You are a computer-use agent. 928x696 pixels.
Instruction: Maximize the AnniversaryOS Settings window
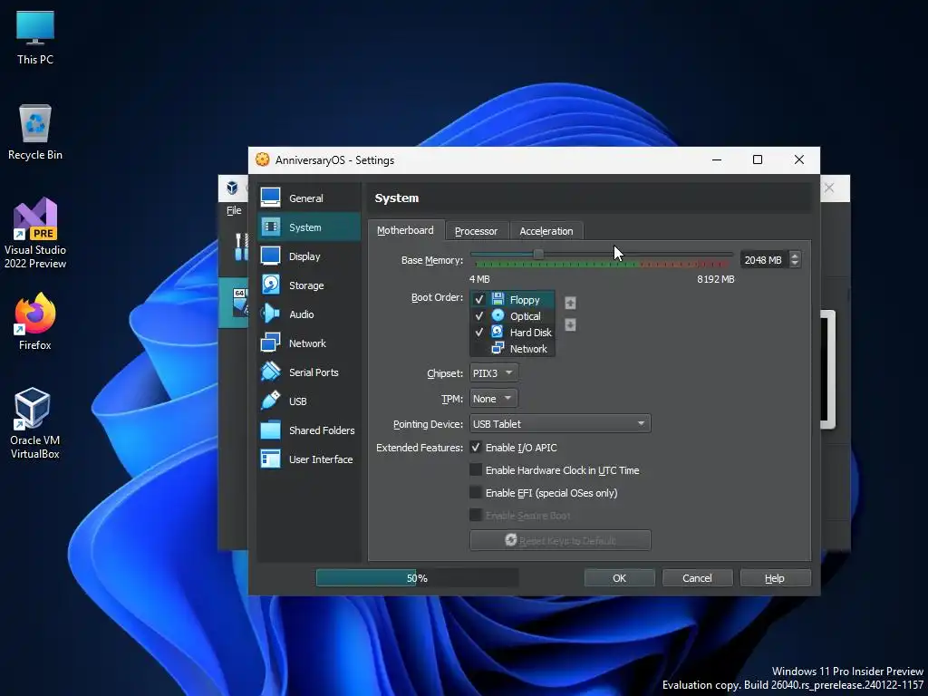pos(757,159)
